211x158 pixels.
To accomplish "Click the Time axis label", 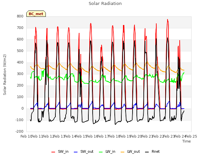I will click(187, 141).
